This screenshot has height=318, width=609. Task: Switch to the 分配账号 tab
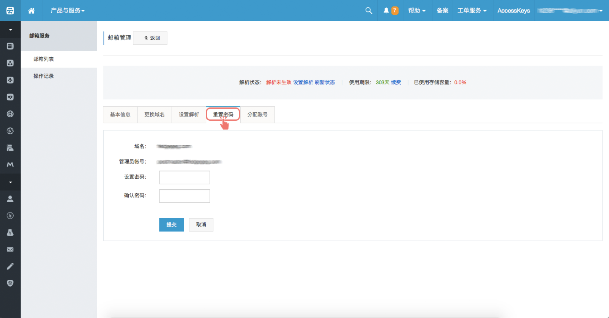tap(257, 115)
